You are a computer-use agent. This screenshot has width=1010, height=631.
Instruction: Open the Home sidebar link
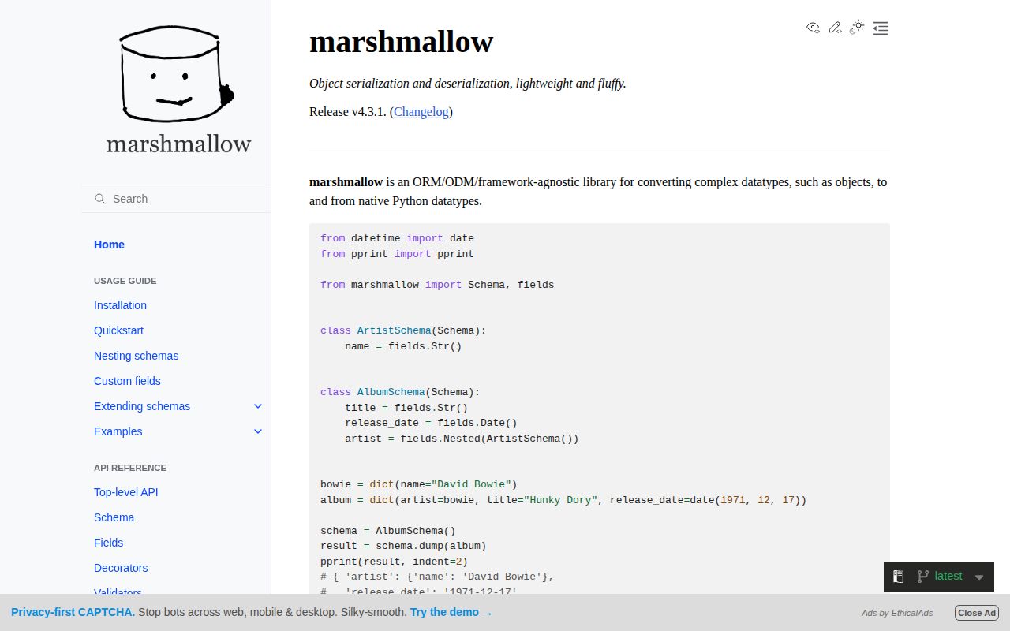[x=109, y=245]
